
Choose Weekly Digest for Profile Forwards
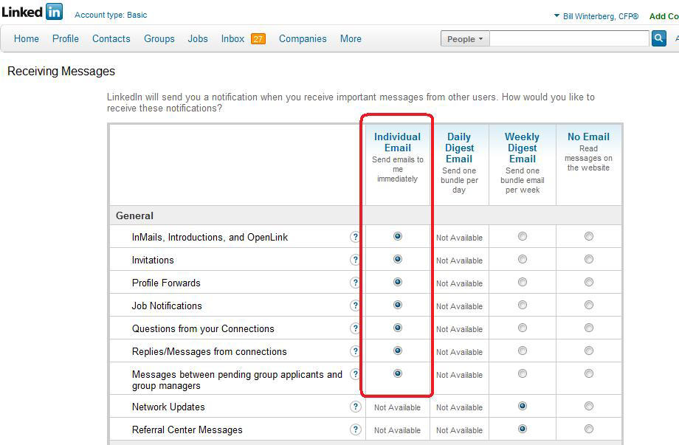click(523, 282)
